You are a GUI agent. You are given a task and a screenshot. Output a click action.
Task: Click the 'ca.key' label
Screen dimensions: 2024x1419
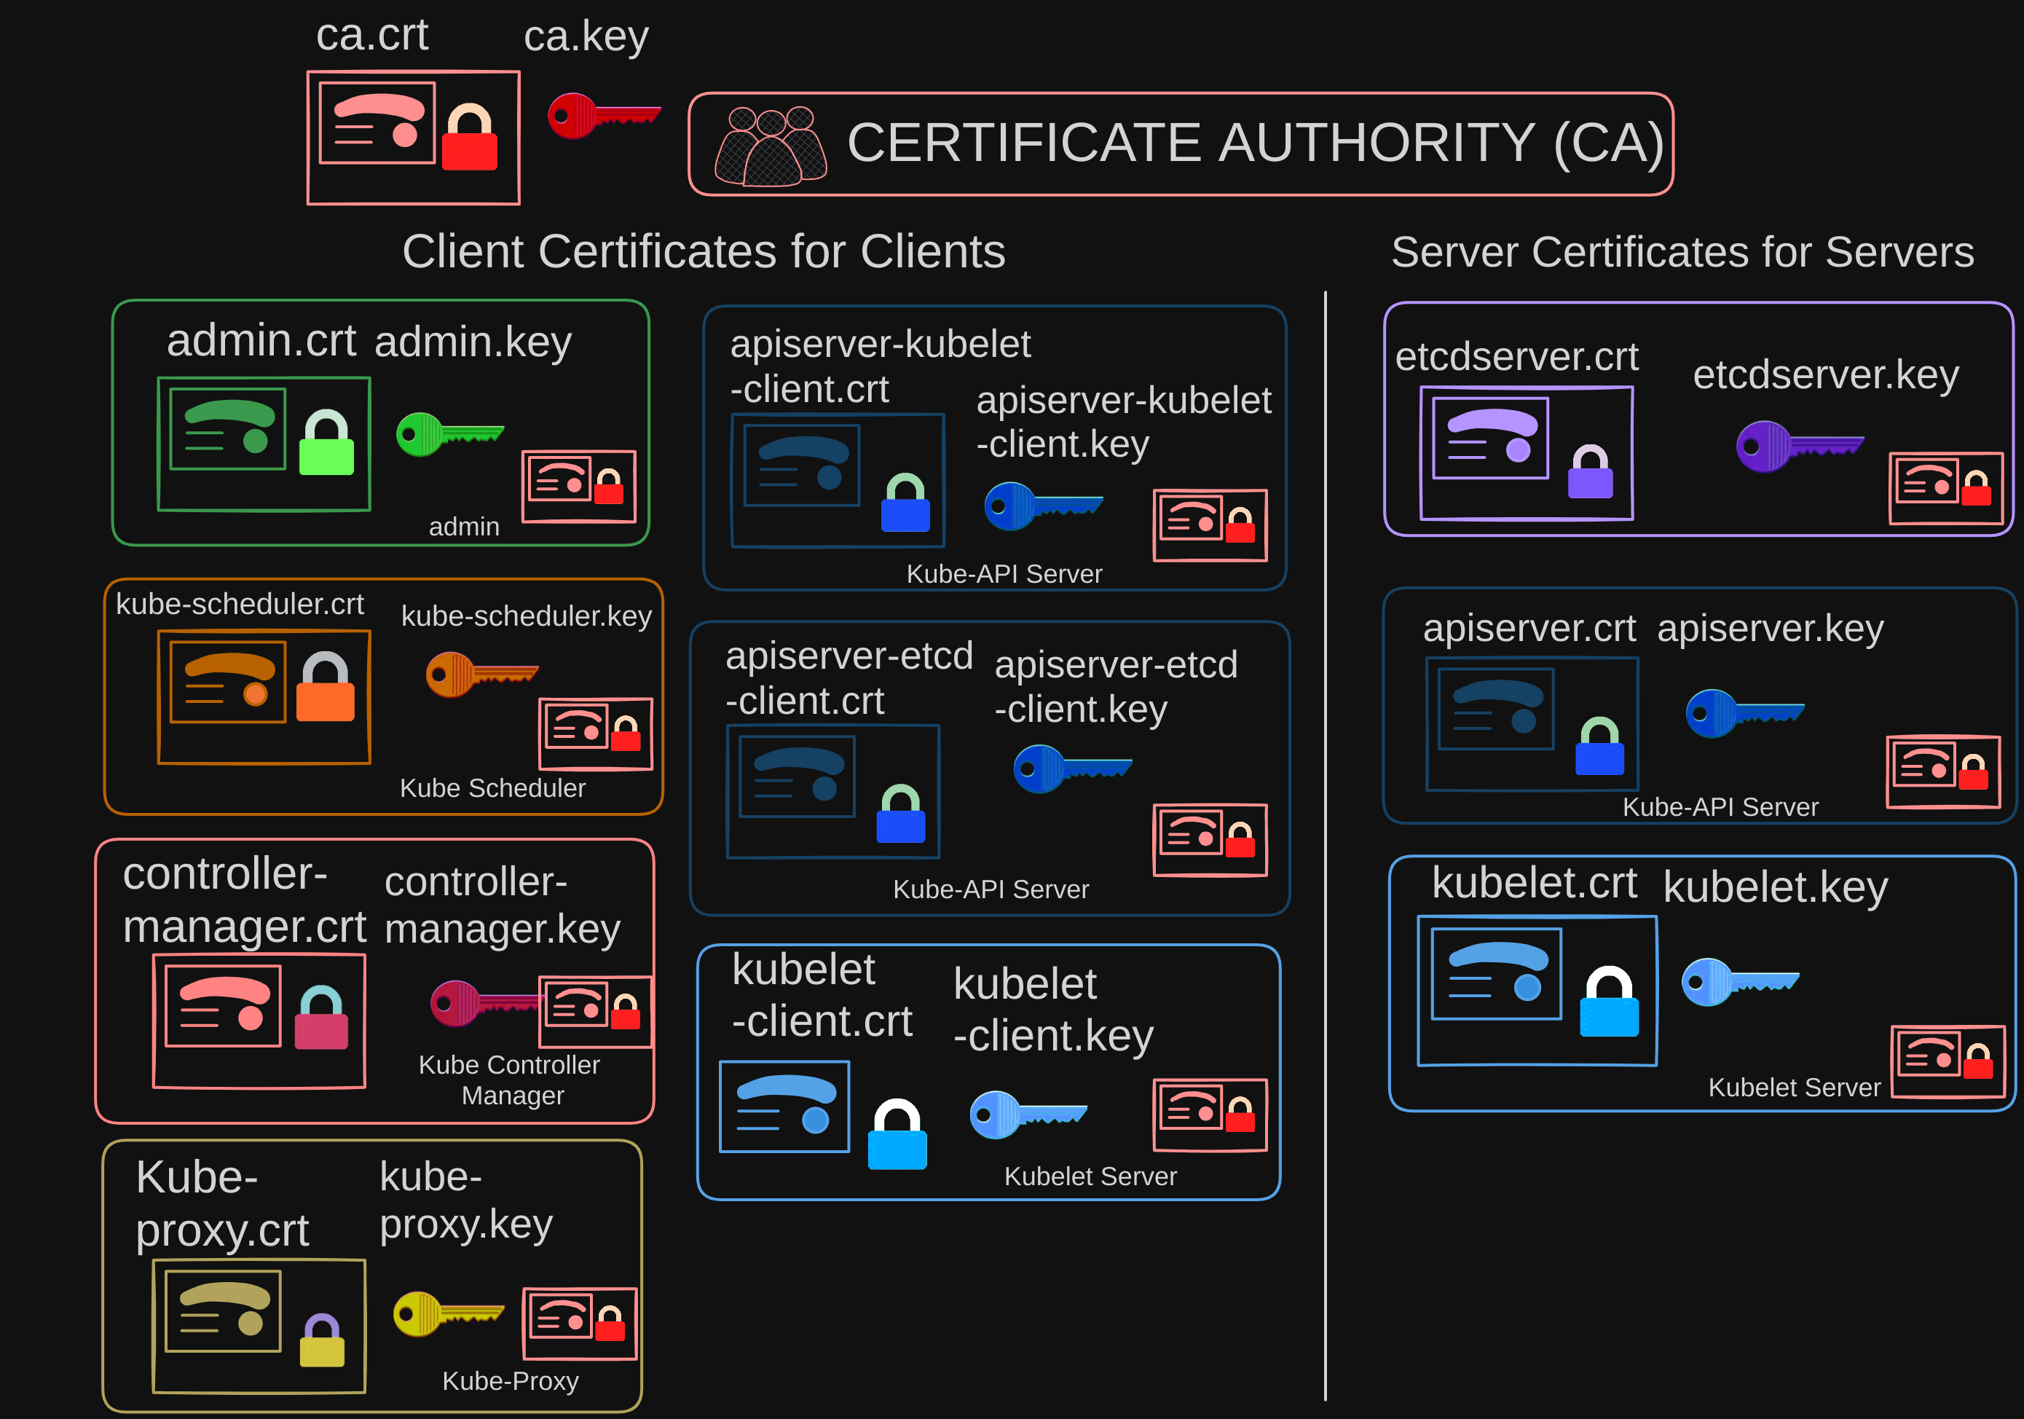586,37
